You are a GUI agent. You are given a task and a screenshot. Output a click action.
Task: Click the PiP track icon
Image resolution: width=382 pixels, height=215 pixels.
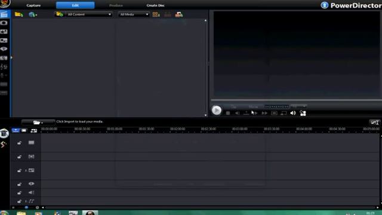tap(31, 170)
